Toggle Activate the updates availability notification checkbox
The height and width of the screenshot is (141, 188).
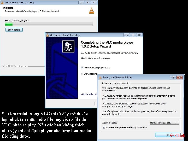(x=104, y=127)
